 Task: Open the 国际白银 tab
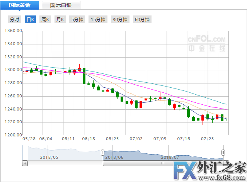pyautogui.click(x=61, y=5)
